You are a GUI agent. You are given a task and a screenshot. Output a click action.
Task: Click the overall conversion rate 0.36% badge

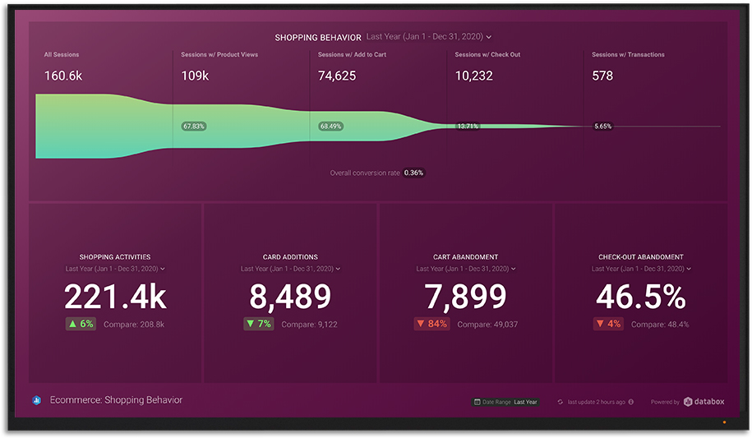(x=413, y=173)
